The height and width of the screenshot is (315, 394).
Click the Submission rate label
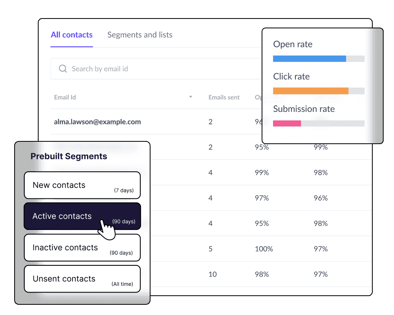304,109
